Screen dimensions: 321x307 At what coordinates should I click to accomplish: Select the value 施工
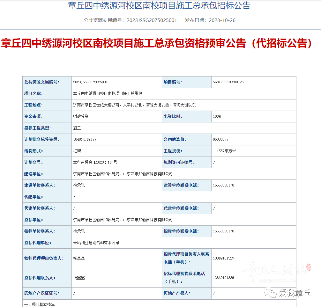point(77,128)
